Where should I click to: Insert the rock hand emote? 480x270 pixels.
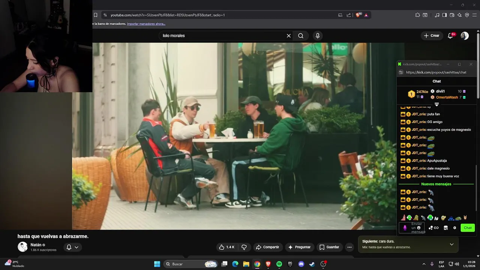click(x=465, y=217)
